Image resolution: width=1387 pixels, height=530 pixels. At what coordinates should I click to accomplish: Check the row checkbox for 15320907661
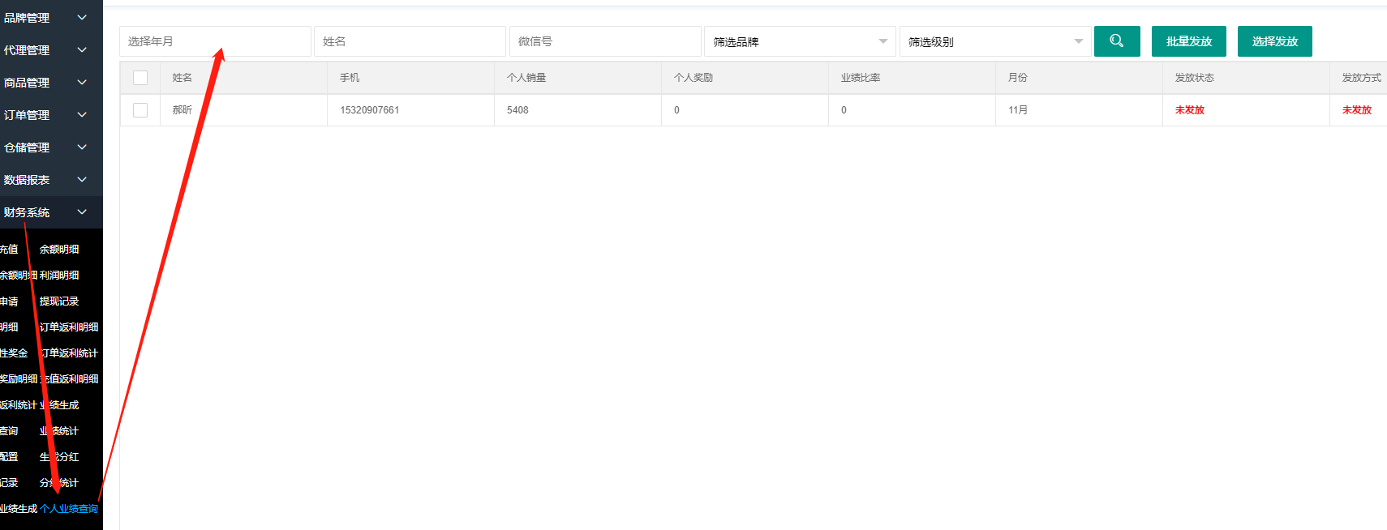[140, 110]
